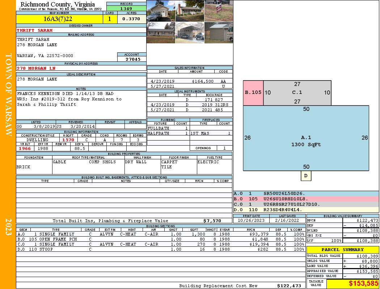Click the 1ST MAS fireplace type
This screenshot has width=380, height=289.
coord(200,133)
